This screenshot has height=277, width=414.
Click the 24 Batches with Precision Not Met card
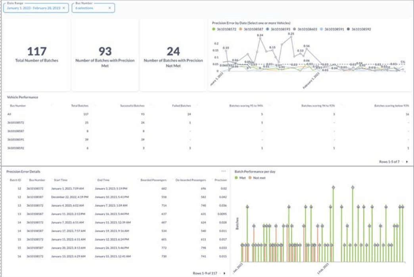click(x=173, y=55)
